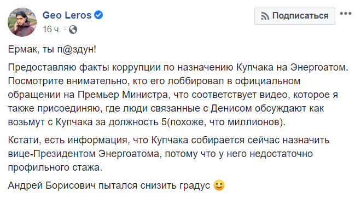Click the globe public-audience icon
The height and width of the screenshot is (198, 355).
pos(73,30)
